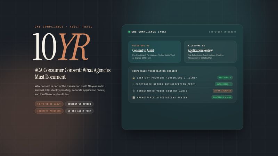Viewport: 278px width, 156px height.
Task: Click the VERIFIED status badge
Action: [x=225, y=78]
